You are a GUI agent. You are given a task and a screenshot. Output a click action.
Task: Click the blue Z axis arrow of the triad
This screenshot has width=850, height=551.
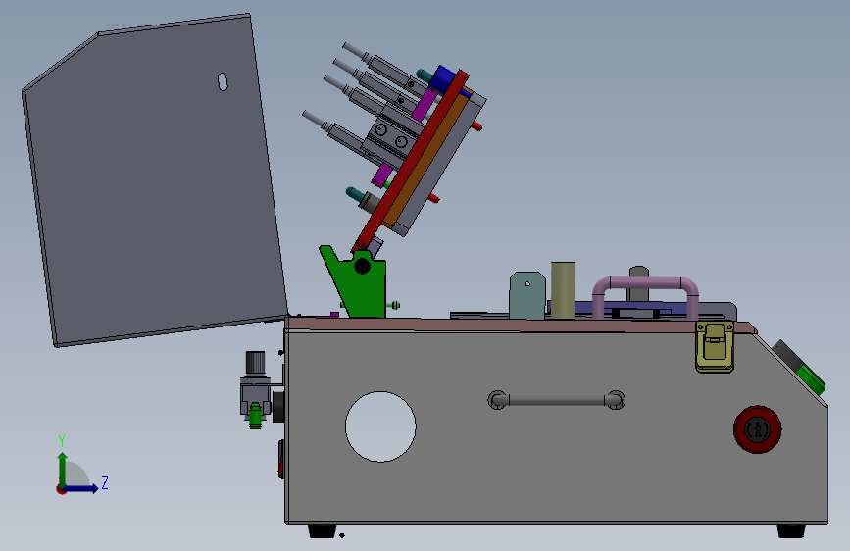click(81, 488)
